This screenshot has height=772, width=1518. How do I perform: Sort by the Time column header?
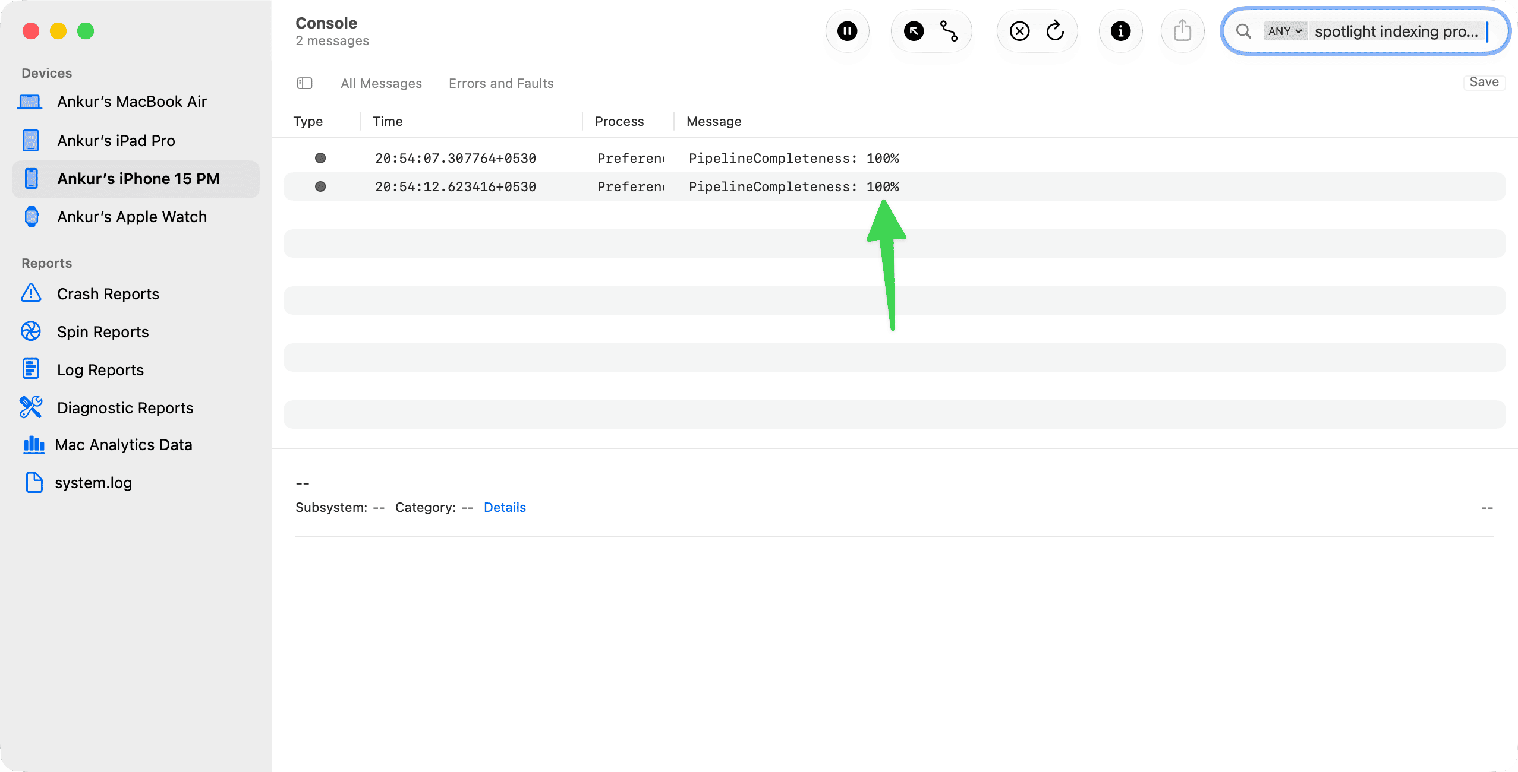388,122
